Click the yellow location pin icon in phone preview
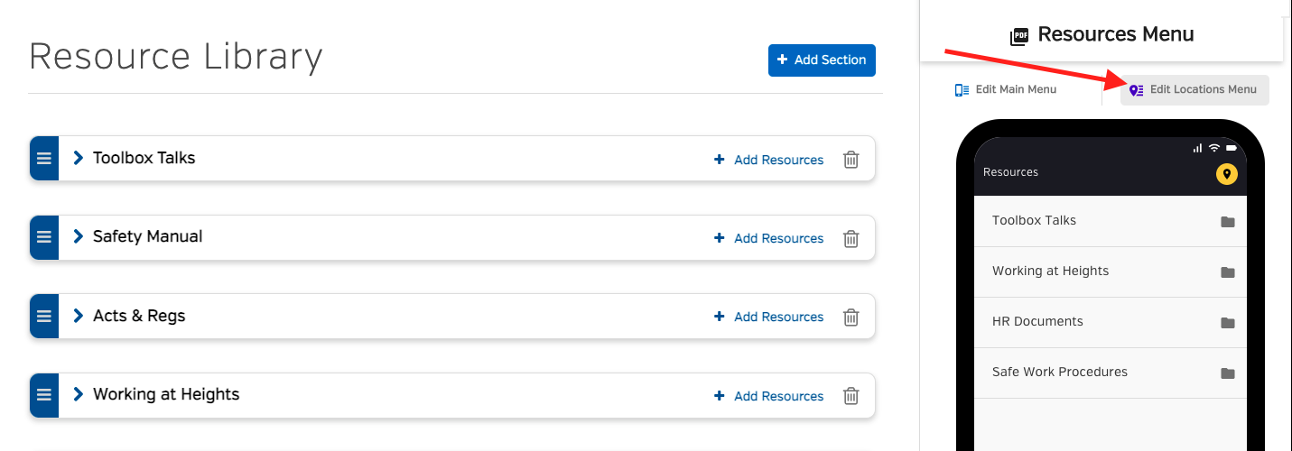 (x=1226, y=174)
